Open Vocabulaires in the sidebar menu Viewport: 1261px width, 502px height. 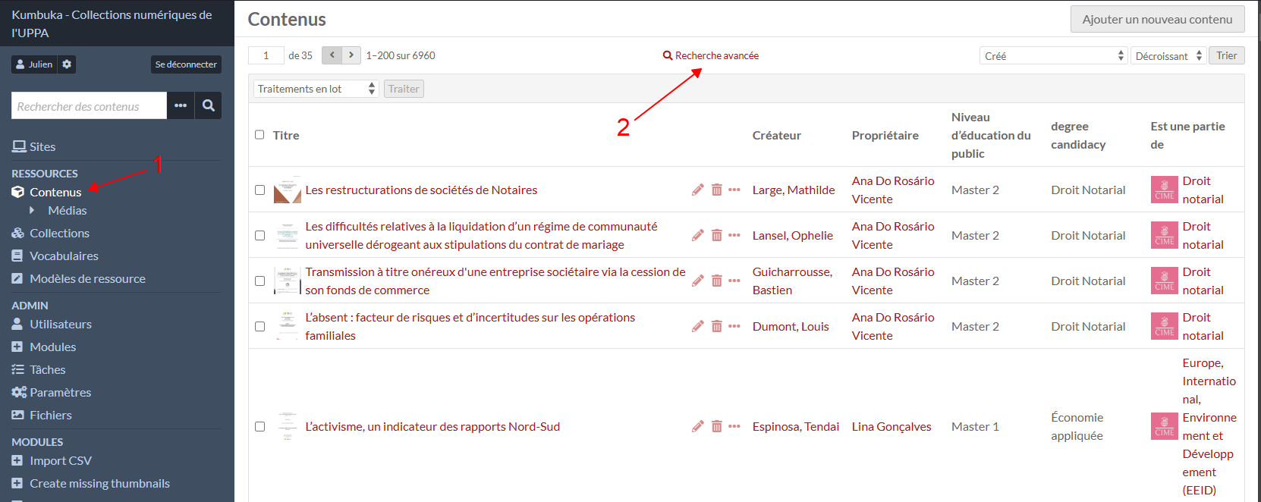pyautogui.click(x=64, y=256)
